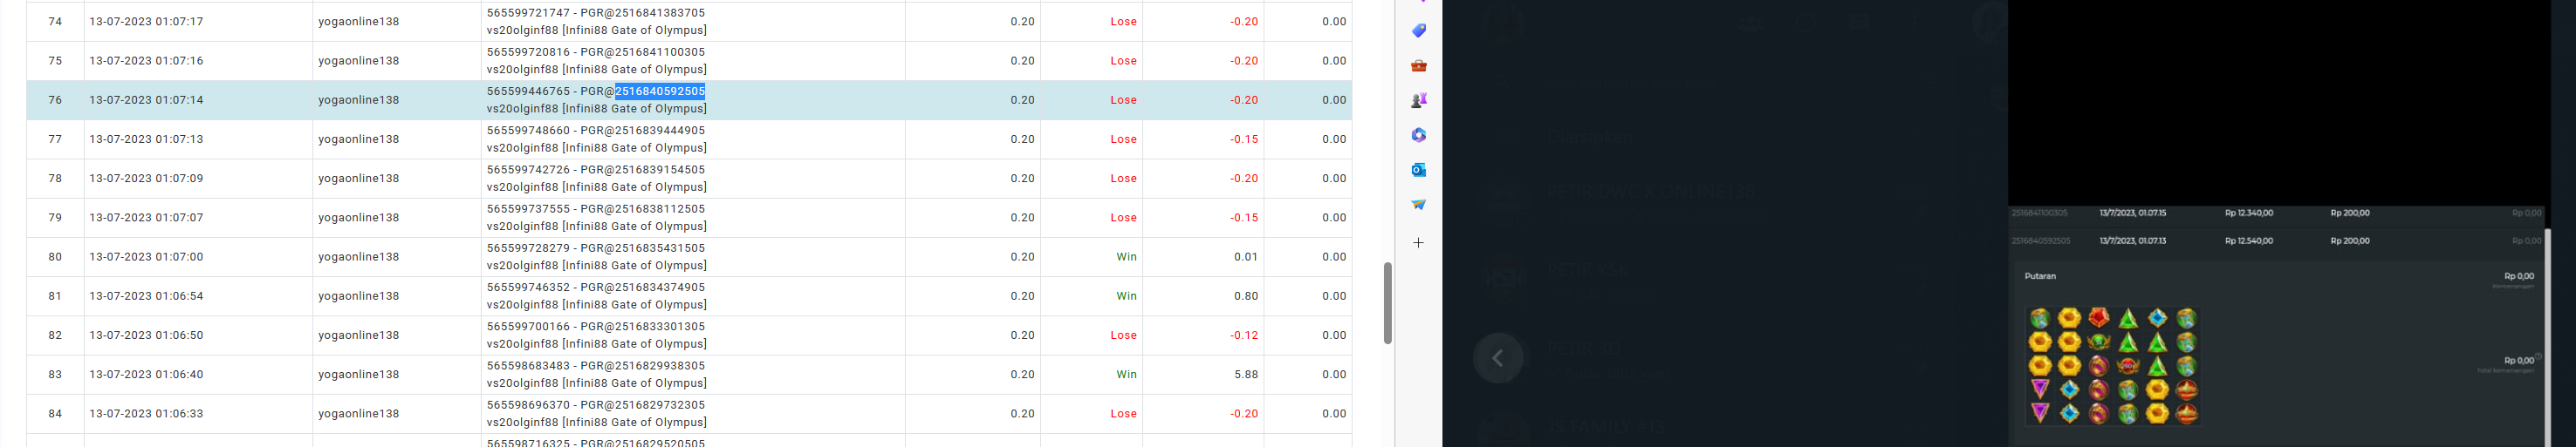Screen dimensions: 2576x447
Task: Click bet ID 565599721747 - PGR@2516841383705
Action: tap(596, 13)
